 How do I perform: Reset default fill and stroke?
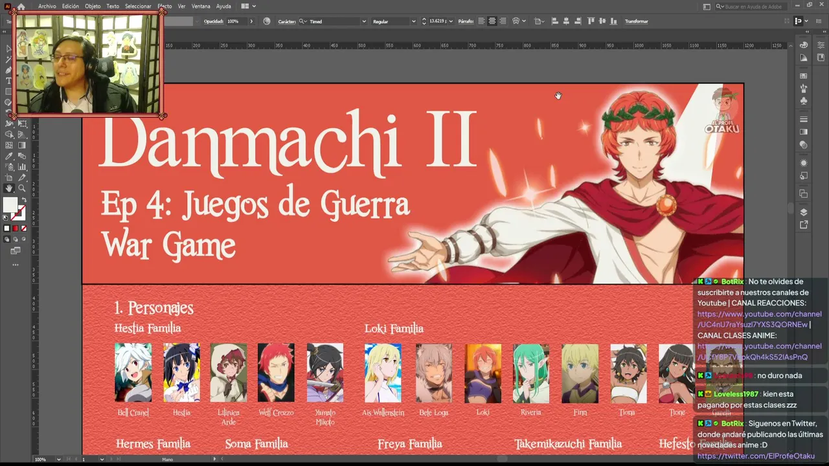click(6, 217)
